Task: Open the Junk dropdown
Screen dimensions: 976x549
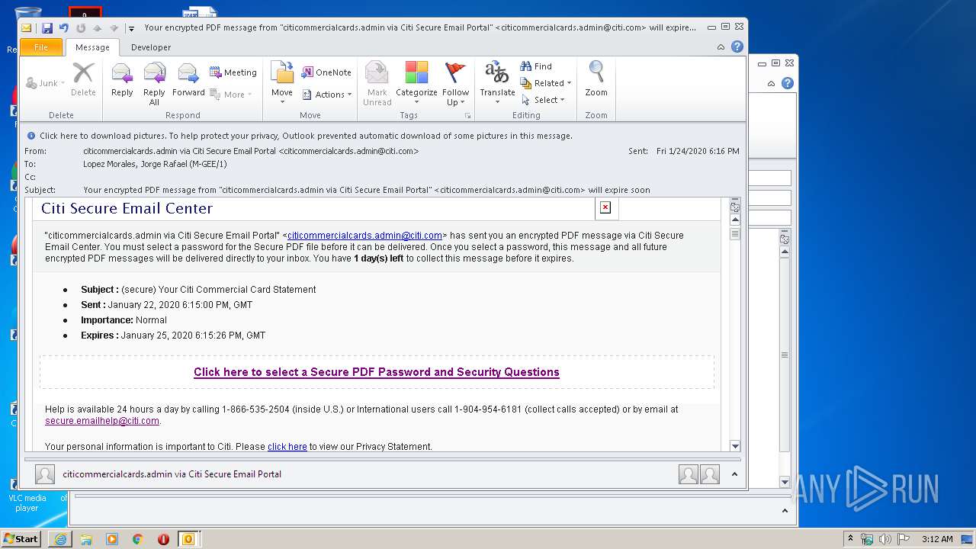Action: point(45,83)
